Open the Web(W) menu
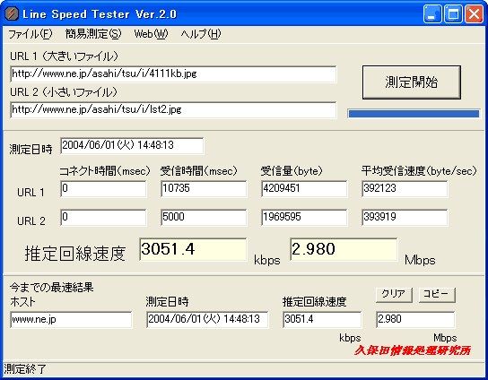488x380 pixels. tap(151, 34)
